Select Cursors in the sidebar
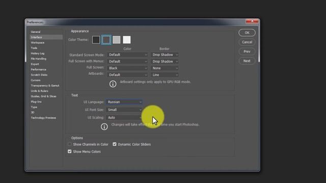 tap(46, 80)
